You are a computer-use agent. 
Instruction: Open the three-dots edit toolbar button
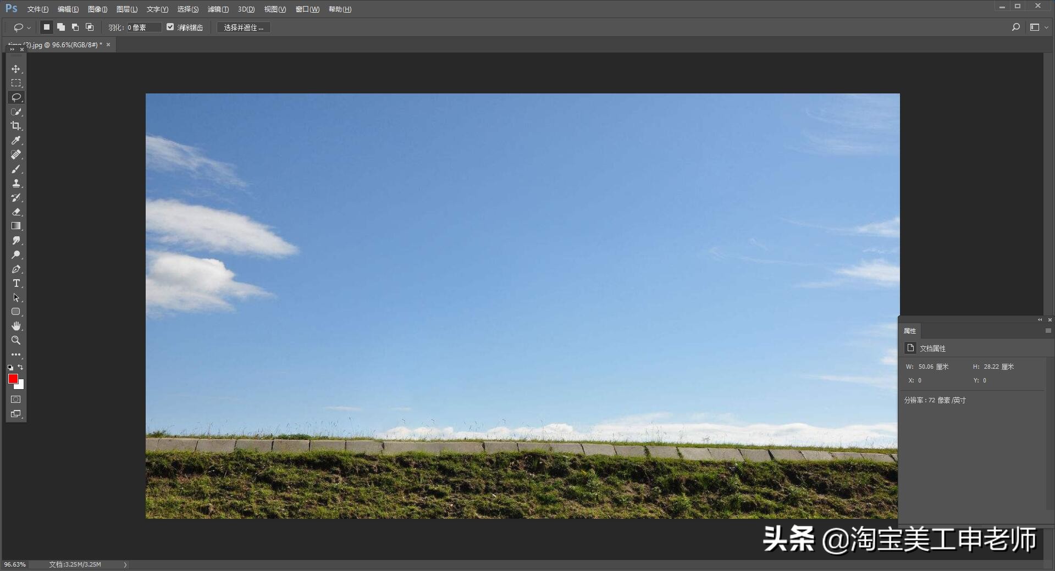[16, 354]
